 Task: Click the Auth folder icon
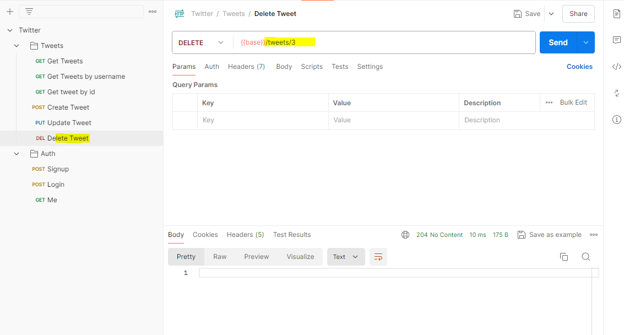pos(34,154)
